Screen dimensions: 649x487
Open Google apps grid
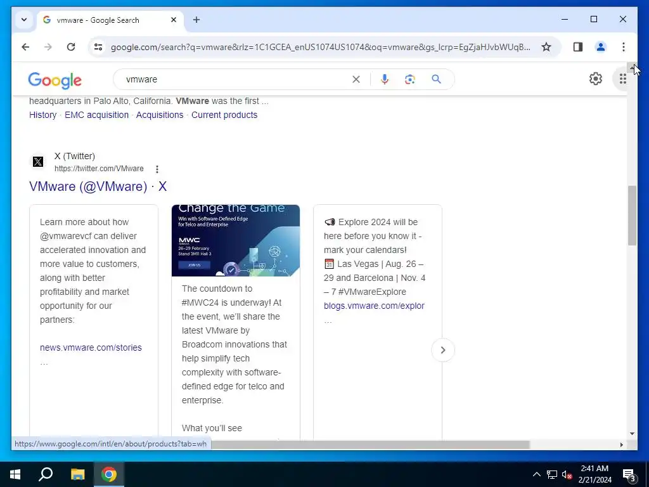pyautogui.click(x=622, y=79)
